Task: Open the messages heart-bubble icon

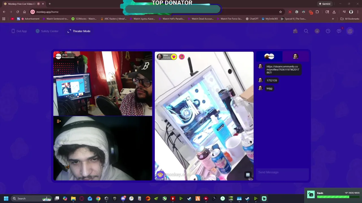Action: point(339,31)
